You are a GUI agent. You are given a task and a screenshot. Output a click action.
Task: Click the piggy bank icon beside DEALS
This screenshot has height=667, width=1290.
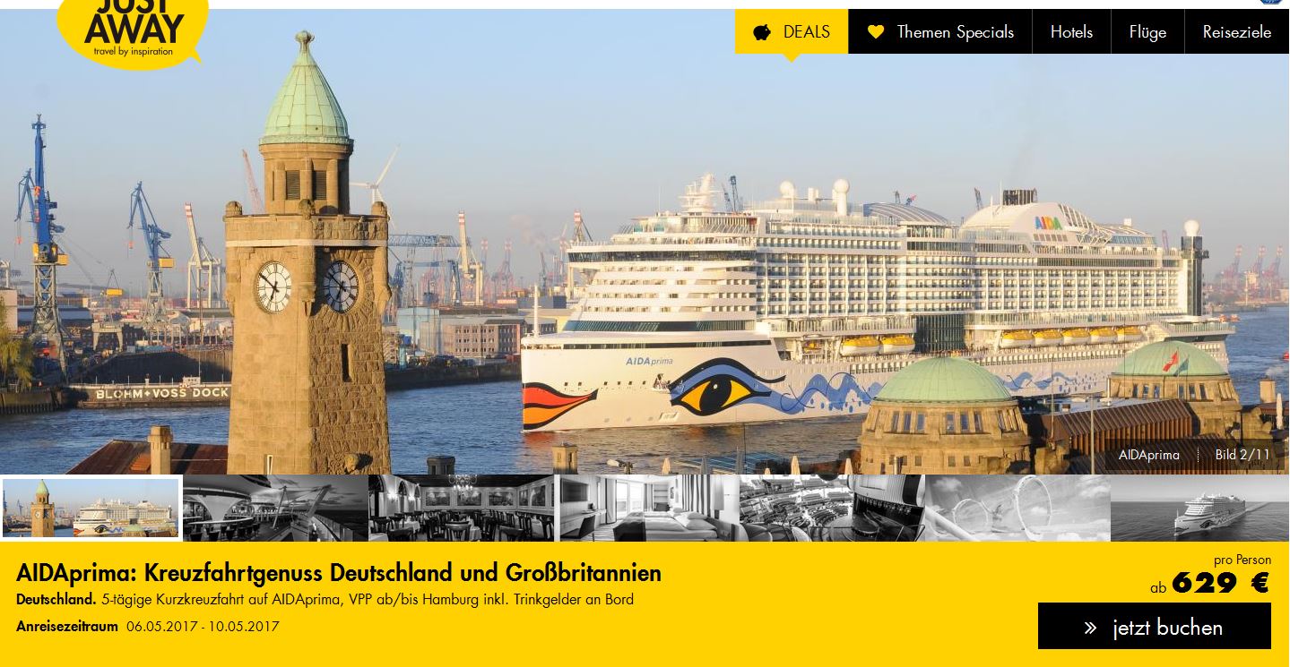click(762, 32)
